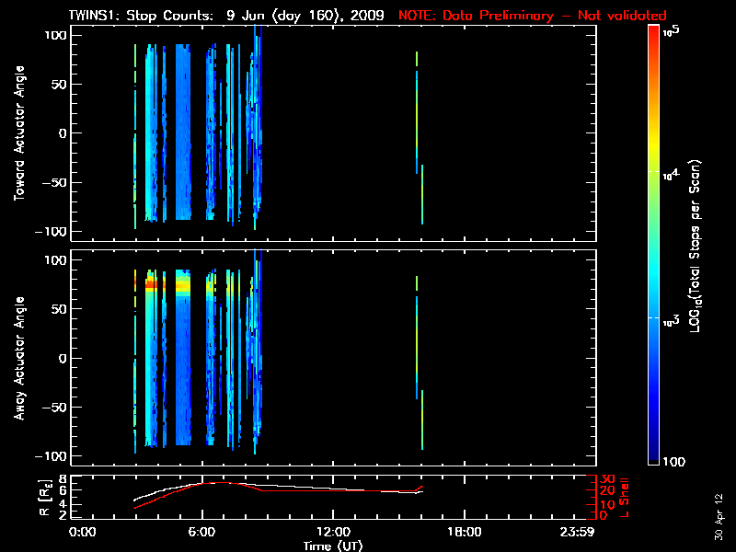The height and width of the screenshot is (552, 736).
Task: Select the 18:00 time tick label
Action: [x=463, y=533]
